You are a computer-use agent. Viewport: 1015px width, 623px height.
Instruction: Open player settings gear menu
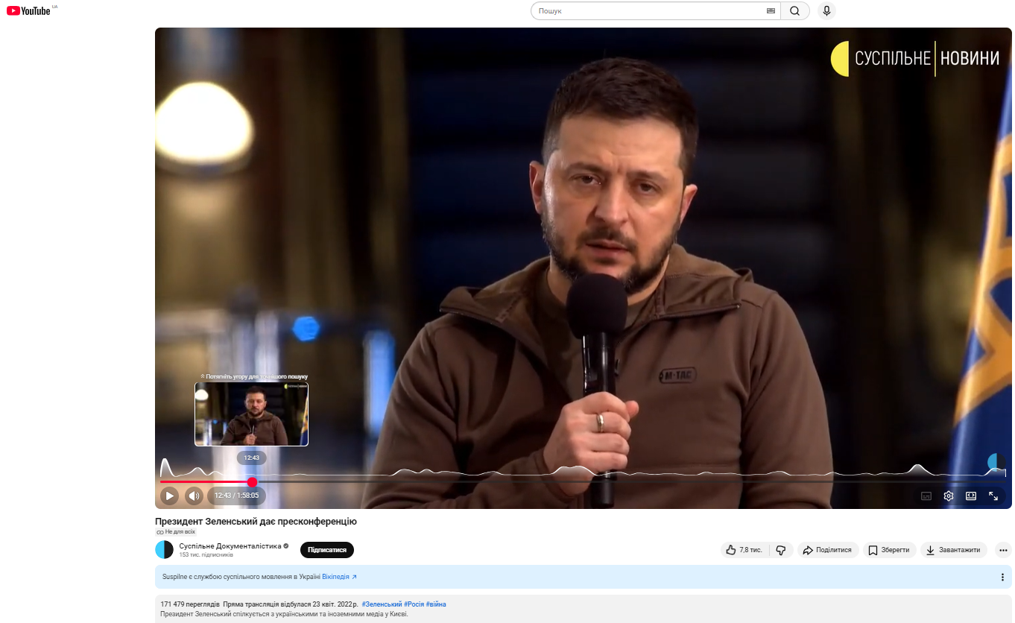coord(949,496)
